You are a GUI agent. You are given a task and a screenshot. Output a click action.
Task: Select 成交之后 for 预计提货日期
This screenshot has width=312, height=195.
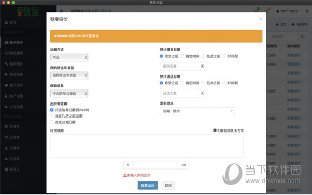point(161,56)
